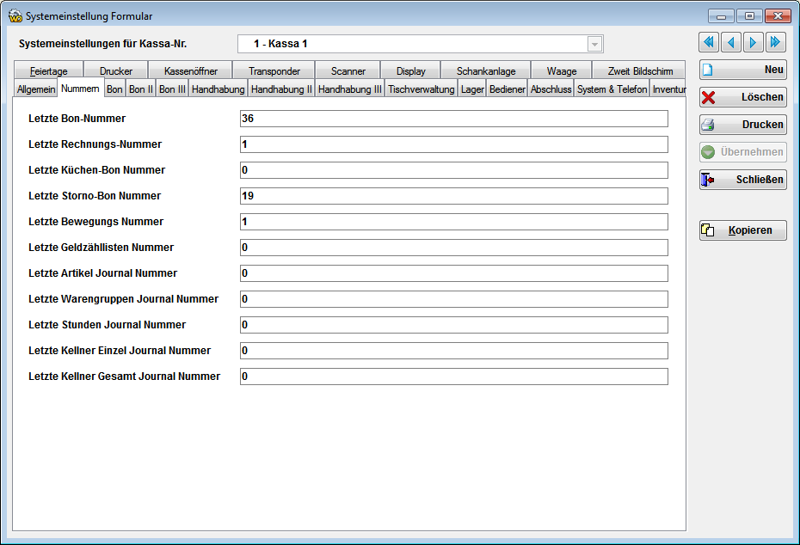
Task: Switch to the Handhabung tab
Action: [x=218, y=89]
